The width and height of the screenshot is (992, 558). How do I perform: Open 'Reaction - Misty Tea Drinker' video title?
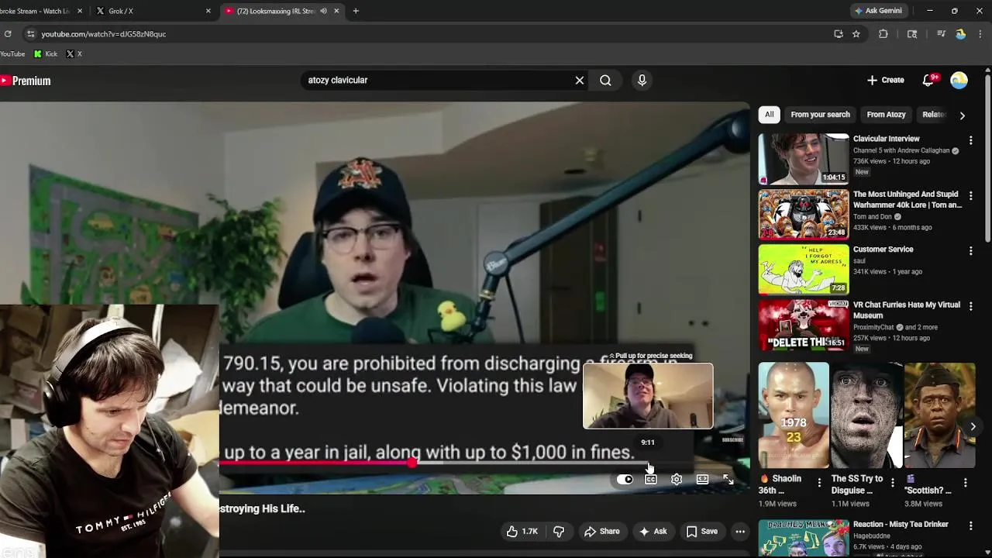pyautogui.click(x=901, y=525)
